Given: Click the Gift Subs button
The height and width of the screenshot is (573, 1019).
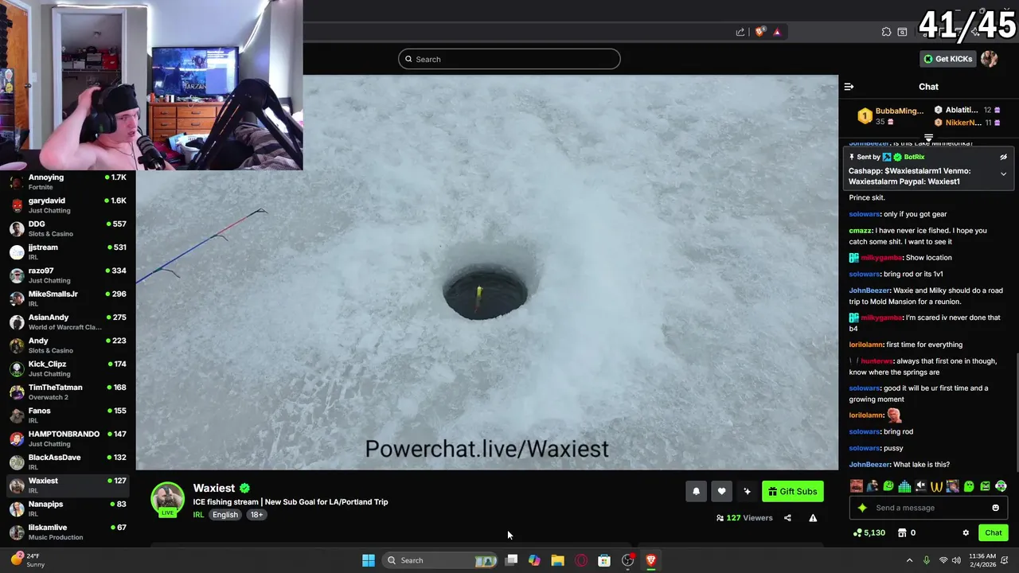Looking at the screenshot, I should 793,492.
